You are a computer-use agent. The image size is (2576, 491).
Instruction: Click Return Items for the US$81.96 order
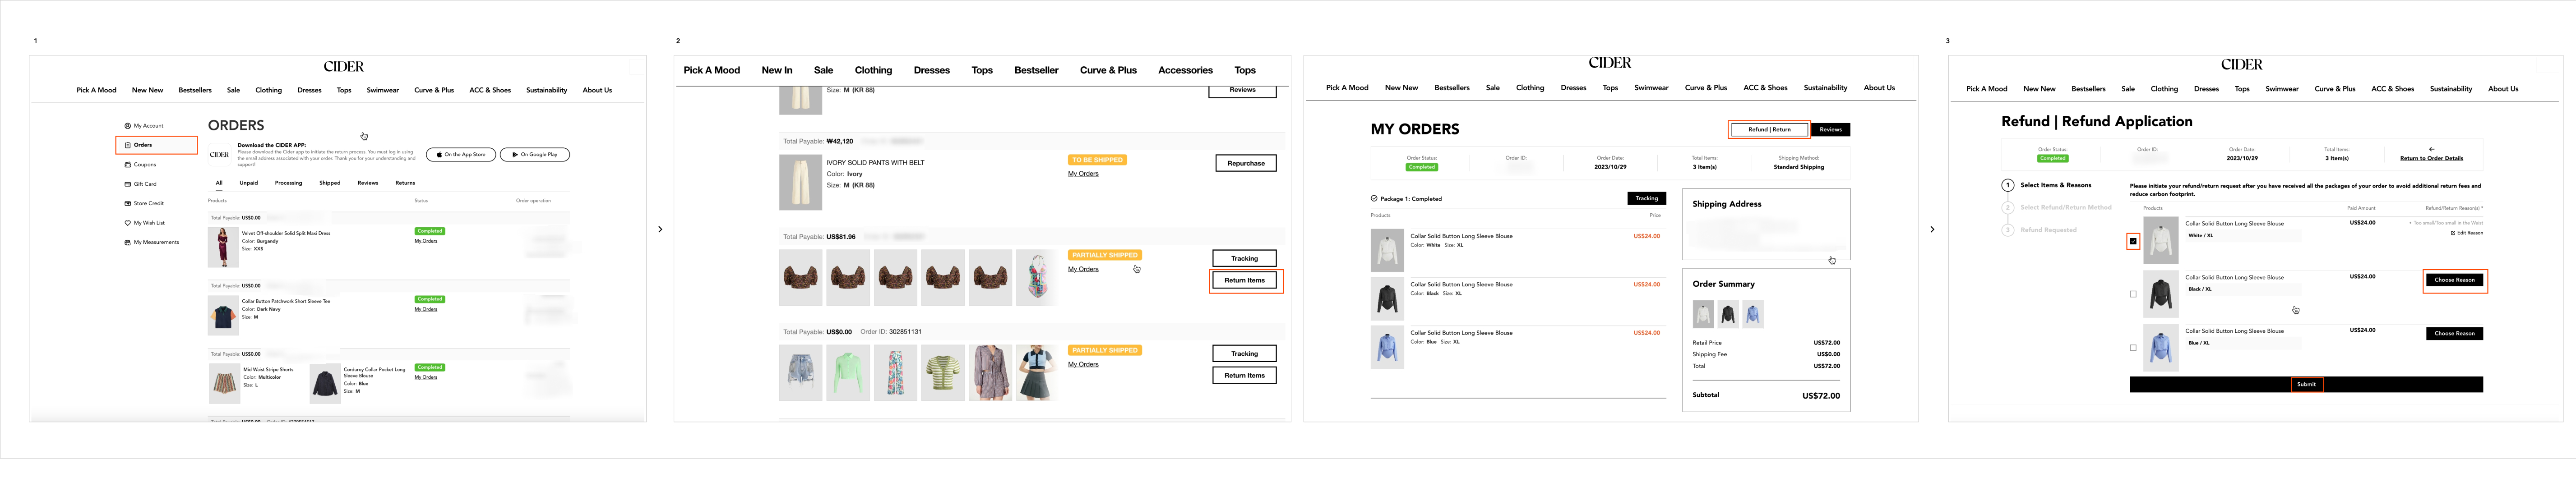(1245, 281)
